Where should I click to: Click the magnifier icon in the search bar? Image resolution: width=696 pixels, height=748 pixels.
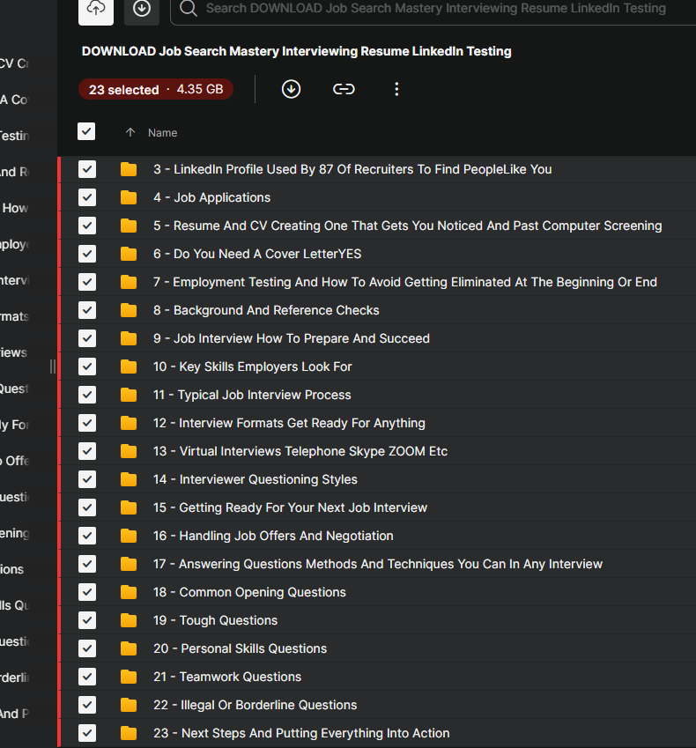pyautogui.click(x=188, y=9)
